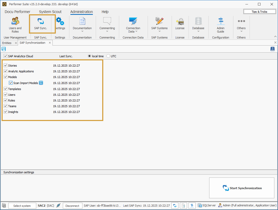Expand the SAP Systems dropdown
This screenshot has width=278, height=210.
[x=159, y=25]
